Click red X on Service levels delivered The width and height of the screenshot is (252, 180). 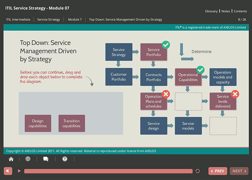235,94
